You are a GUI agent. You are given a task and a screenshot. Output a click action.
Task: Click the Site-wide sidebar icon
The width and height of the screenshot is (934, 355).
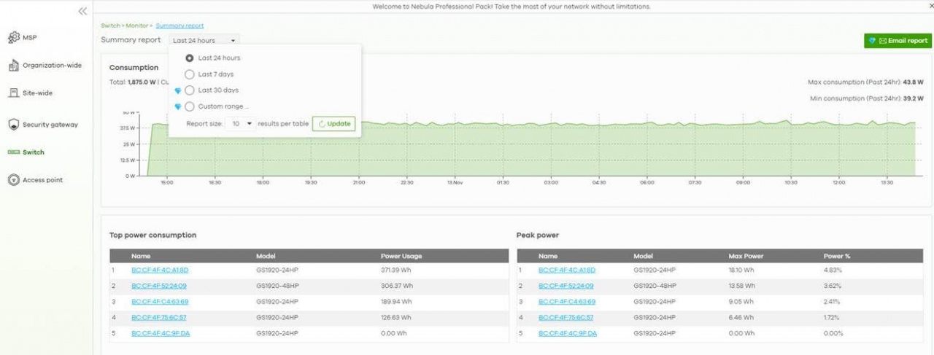13,93
